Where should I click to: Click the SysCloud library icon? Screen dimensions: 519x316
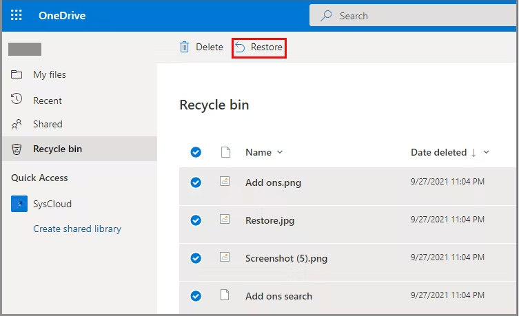tap(19, 204)
